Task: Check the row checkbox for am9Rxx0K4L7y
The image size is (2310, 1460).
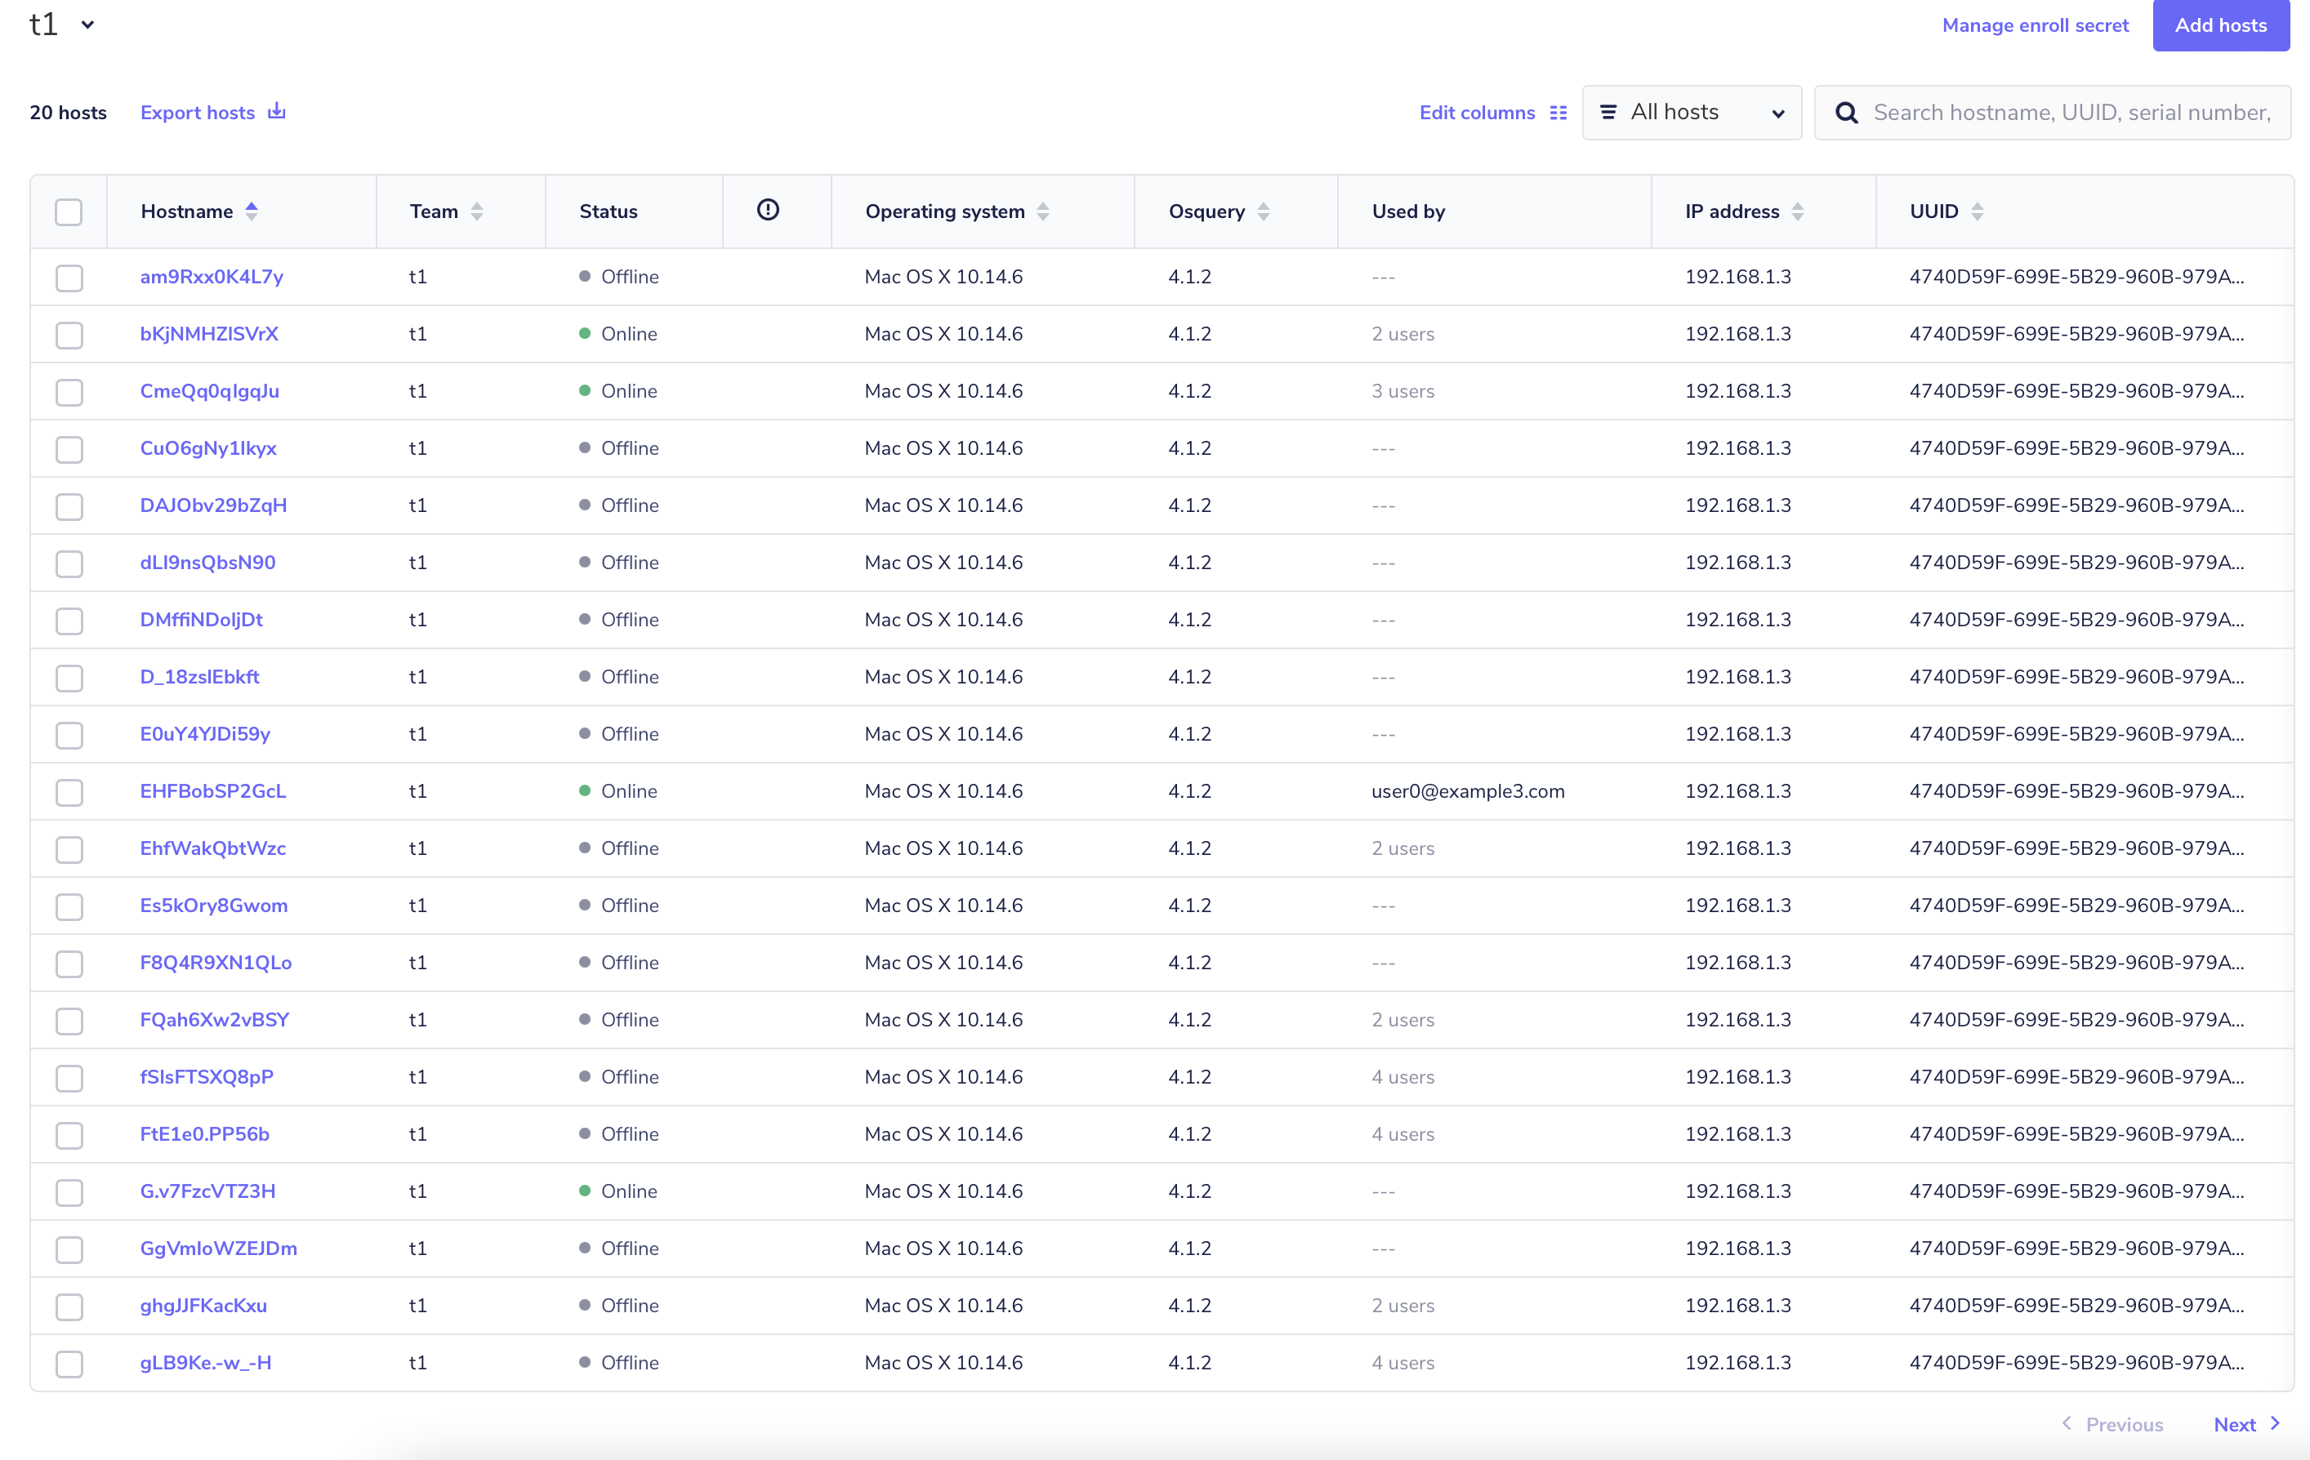Action: (x=69, y=278)
